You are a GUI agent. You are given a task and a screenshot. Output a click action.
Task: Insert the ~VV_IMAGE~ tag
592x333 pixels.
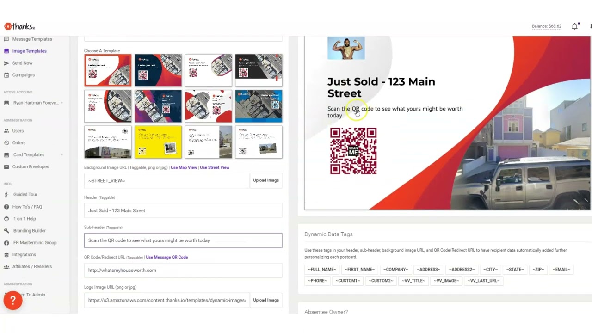click(x=446, y=281)
